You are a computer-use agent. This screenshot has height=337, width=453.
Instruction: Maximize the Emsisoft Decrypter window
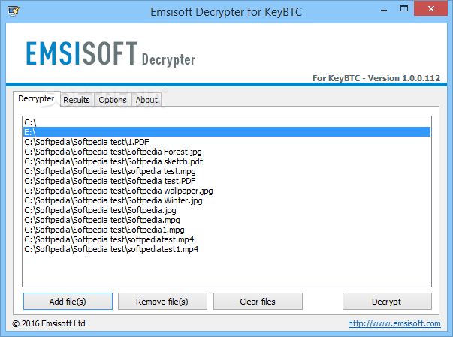click(404, 9)
